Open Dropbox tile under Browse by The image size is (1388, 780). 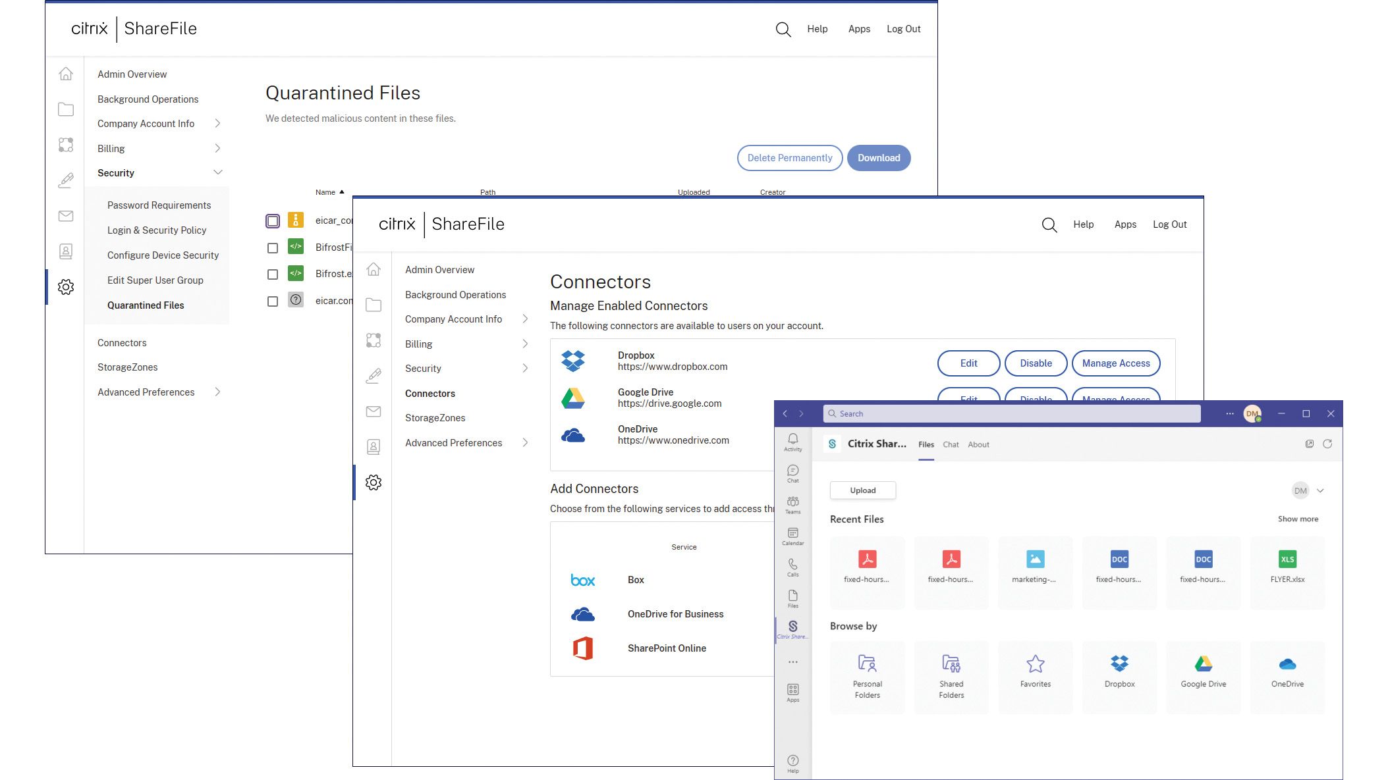point(1119,677)
